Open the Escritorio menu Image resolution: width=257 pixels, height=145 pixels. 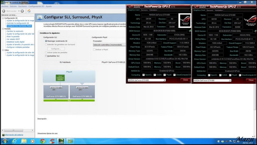(x=22, y=6)
